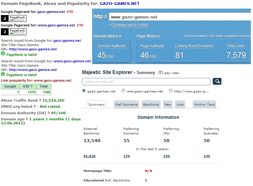Select the http://www.gazo-g... radio option
Viewport: 253px width, 186px height.
(x=170, y=91)
